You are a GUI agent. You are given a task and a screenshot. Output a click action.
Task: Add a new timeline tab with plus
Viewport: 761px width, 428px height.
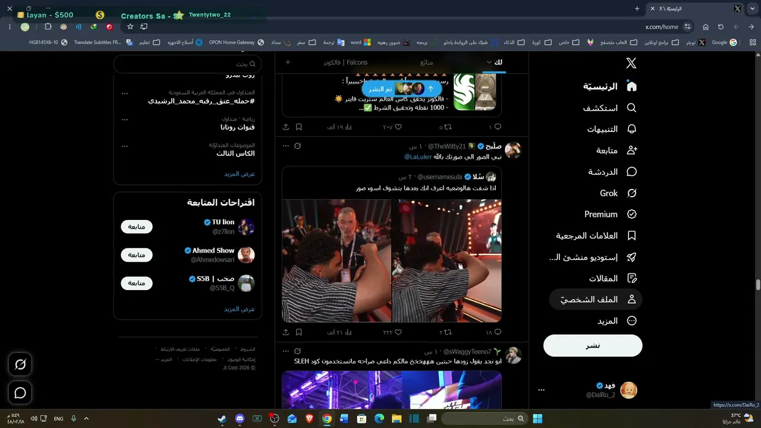click(x=288, y=62)
